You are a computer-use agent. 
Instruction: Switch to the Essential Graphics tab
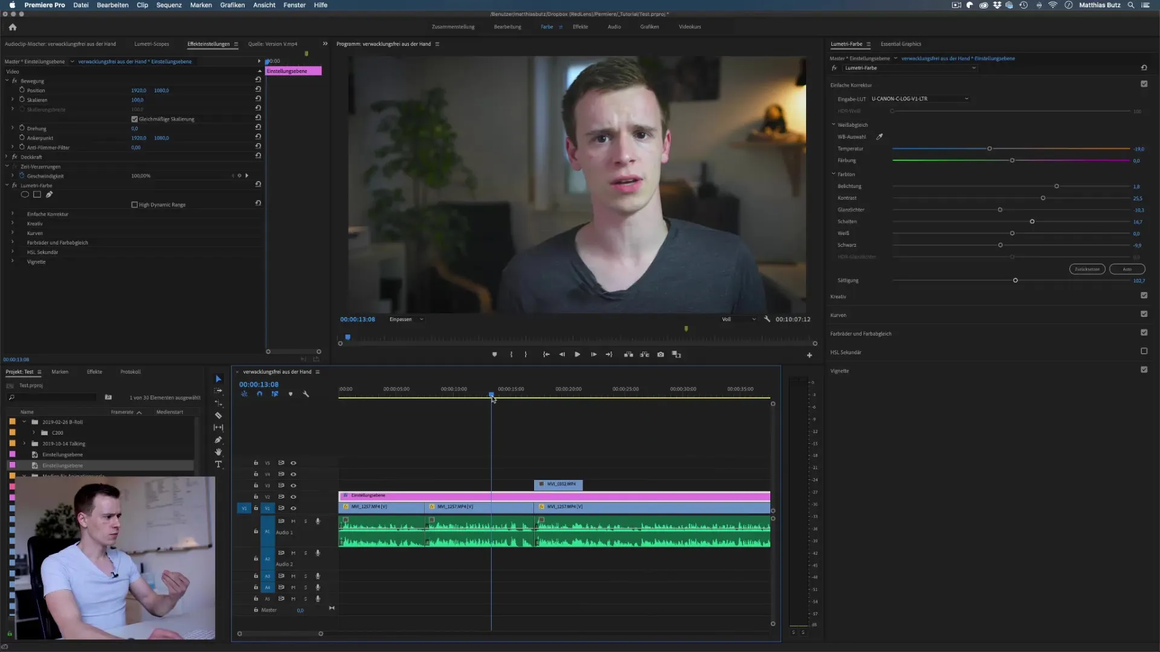pos(901,44)
